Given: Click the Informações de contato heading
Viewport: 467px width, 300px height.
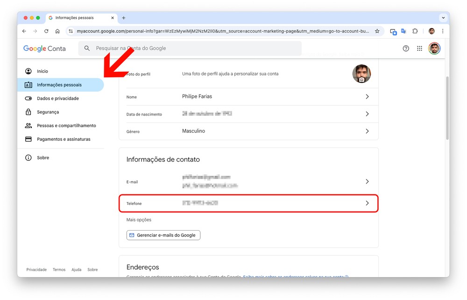Looking at the screenshot, I should (163, 159).
